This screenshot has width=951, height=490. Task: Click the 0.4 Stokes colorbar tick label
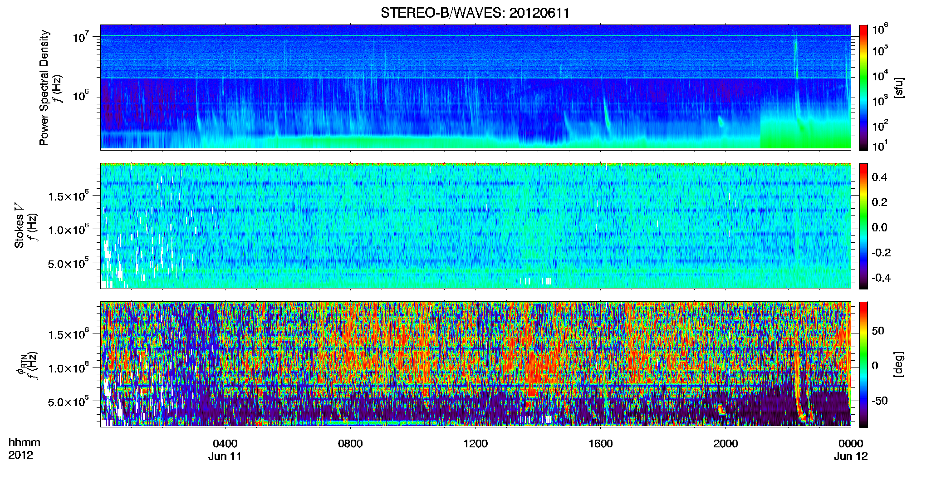pyautogui.click(x=879, y=177)
